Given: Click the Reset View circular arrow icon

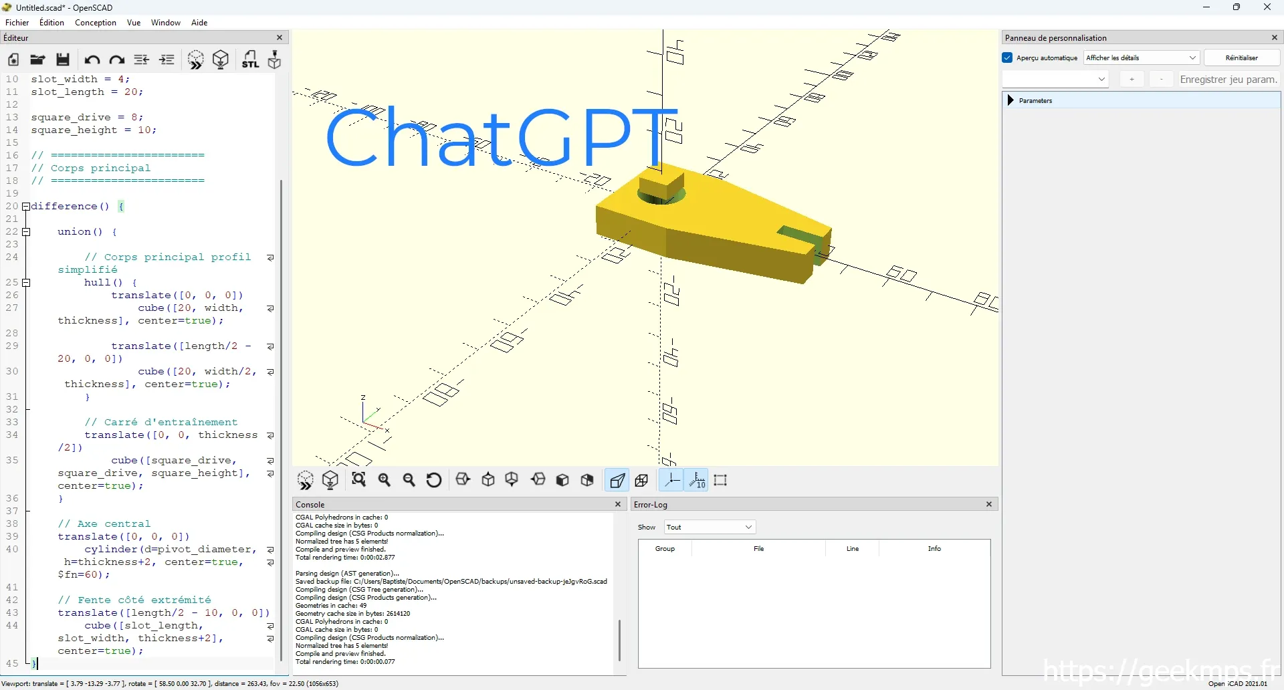Looking at the screenshot, I should [x=434, y=480].
